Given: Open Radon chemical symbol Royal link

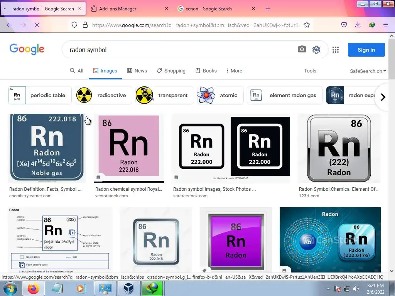Looking at the screenshot, I should [x=128, y=189].
